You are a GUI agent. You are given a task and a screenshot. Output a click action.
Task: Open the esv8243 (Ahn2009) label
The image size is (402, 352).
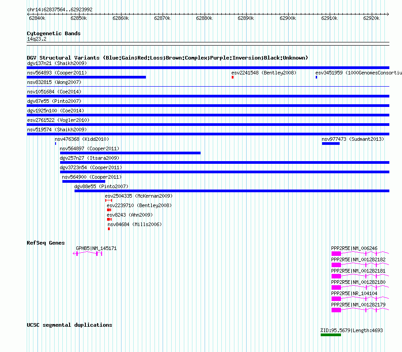(130, 215)
